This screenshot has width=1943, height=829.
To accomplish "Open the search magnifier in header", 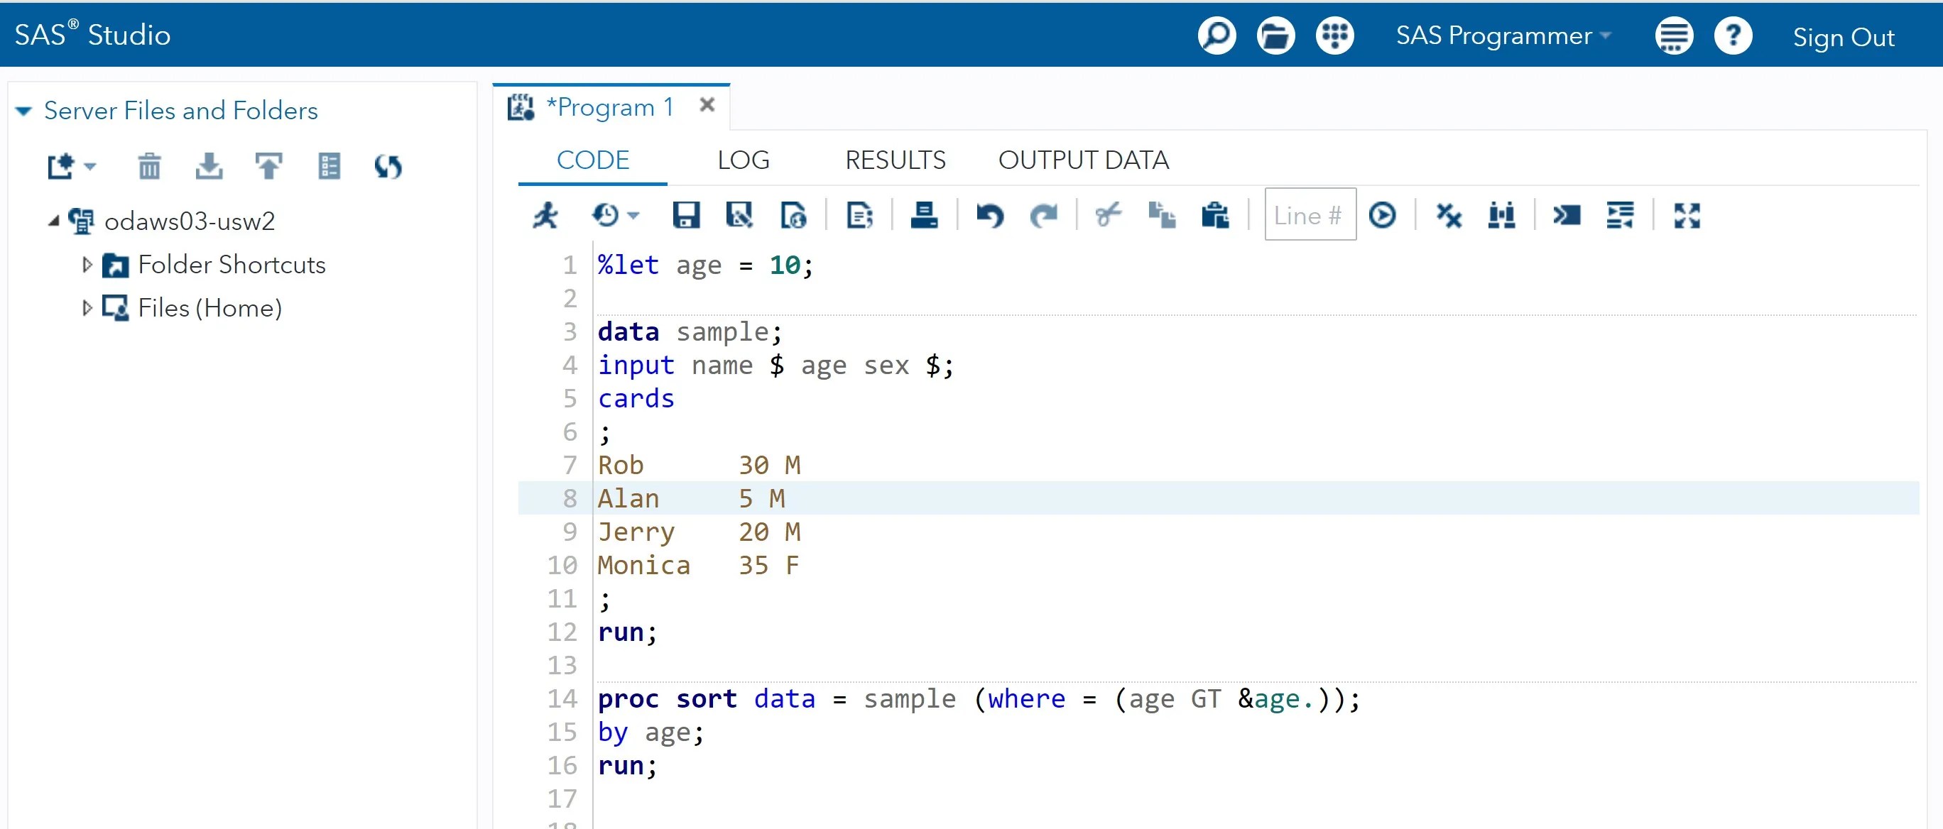I will (1216, 35).
